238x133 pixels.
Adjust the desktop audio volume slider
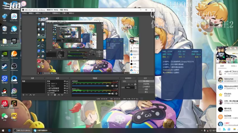tap(91, 86)
